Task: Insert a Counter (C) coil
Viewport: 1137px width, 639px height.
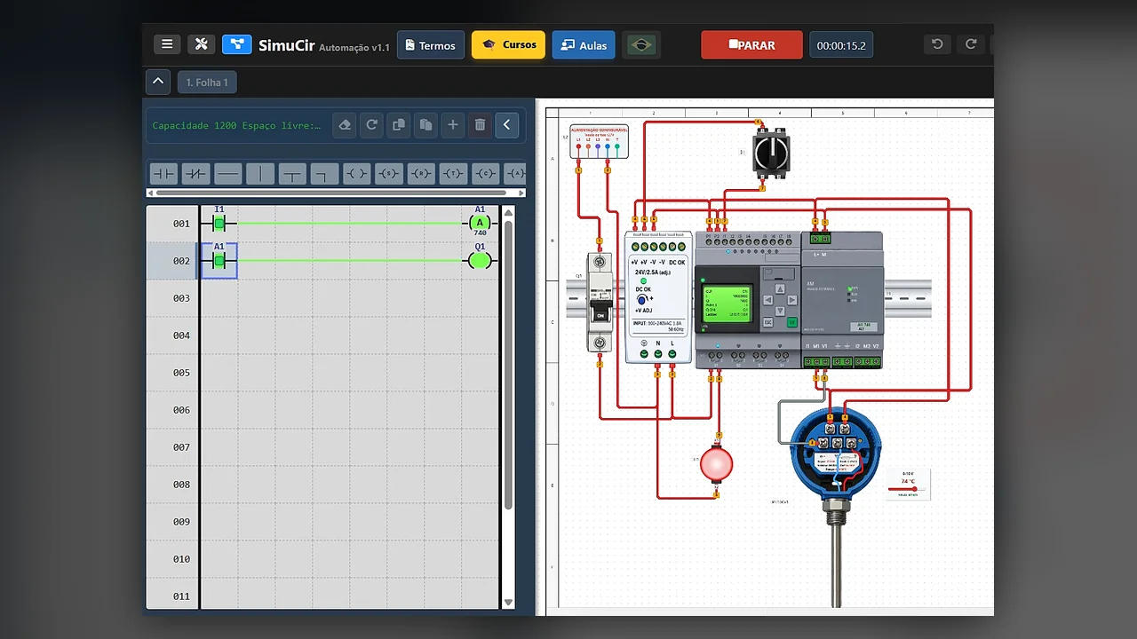Action: pos(485,174)
